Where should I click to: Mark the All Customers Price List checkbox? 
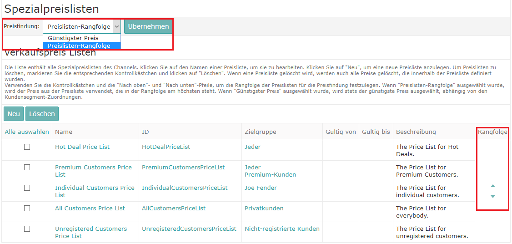(x=27, y=208)
